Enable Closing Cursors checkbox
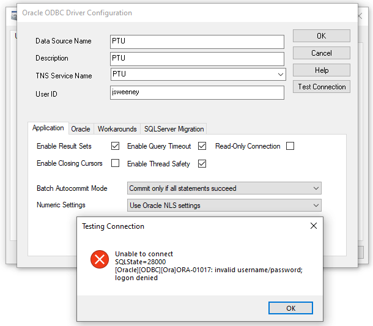Viewport: 373px width, 326px height. (115, 163)
